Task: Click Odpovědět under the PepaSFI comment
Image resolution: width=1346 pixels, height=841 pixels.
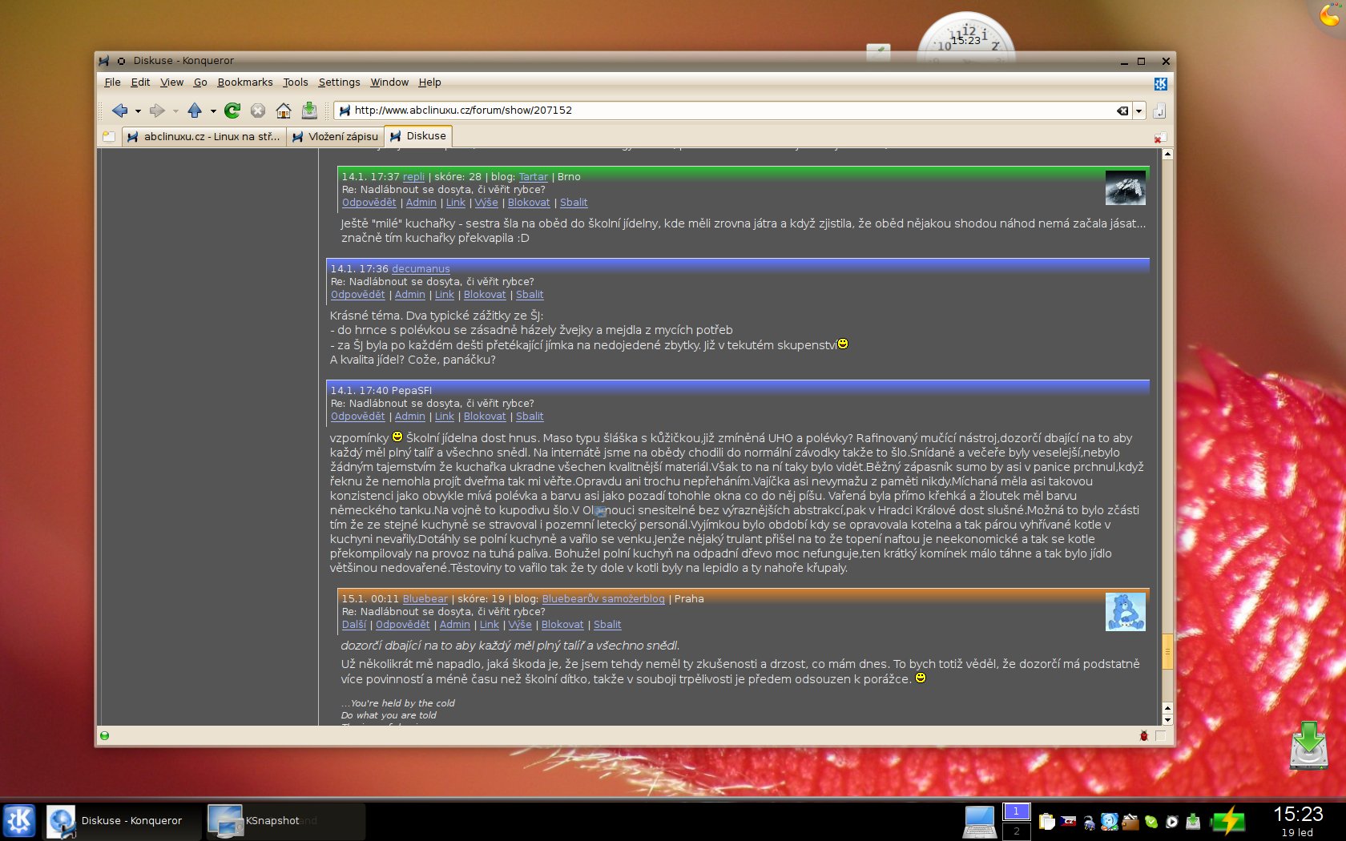Action: click(x=357, y=416)
